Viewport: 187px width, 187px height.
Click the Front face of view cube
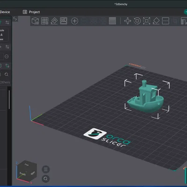tap(22, 174)
